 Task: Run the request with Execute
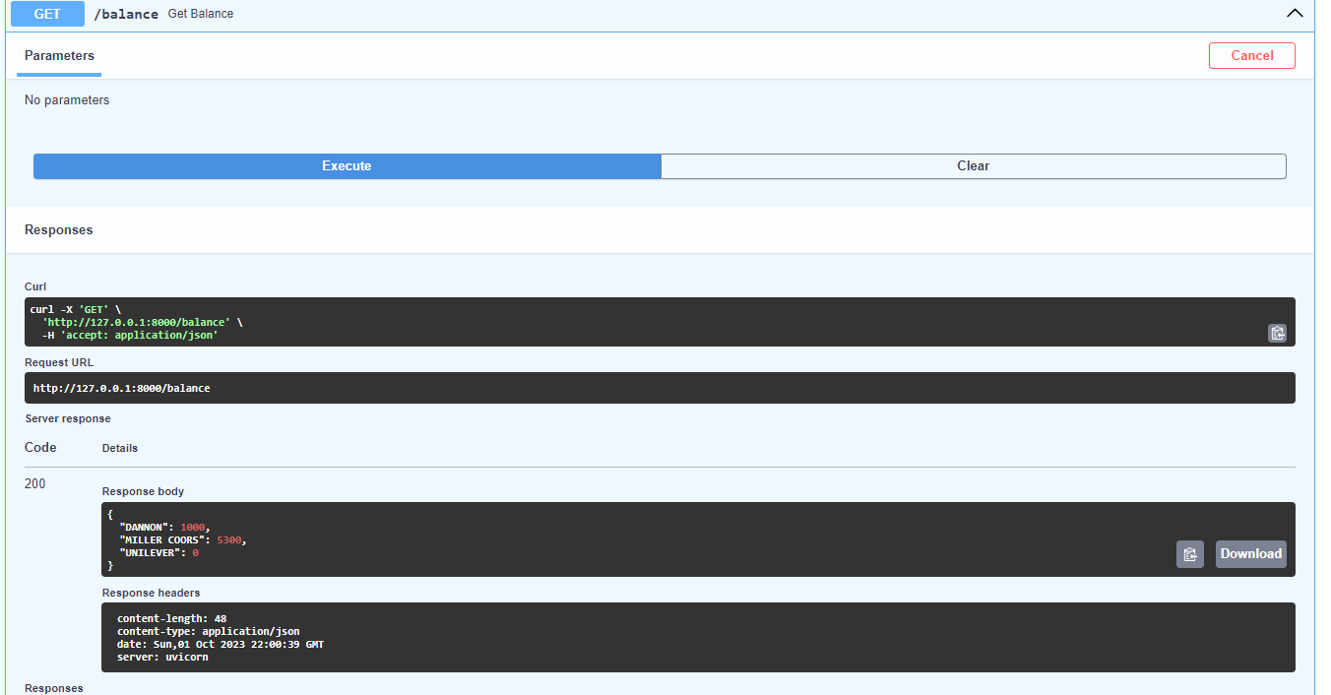click(347, 165)
